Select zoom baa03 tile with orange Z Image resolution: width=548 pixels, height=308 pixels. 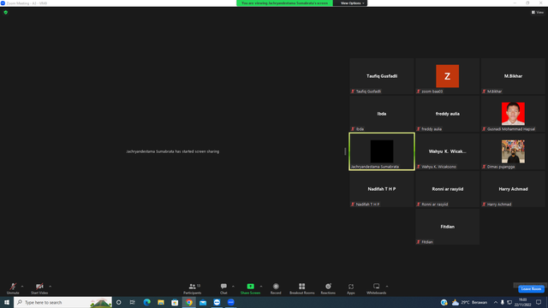point(447,76)
